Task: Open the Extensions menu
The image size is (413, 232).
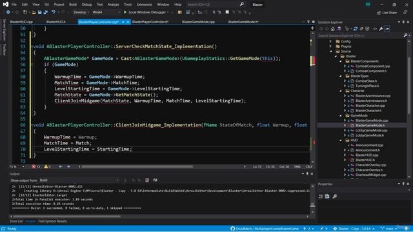Action: click(x=145, y=5)
